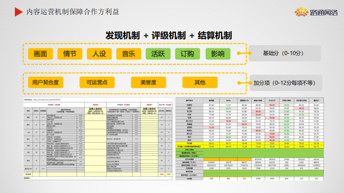Click the 人设 scoring tag
This screenshot has height=193, width=344.
click(x=99, y=54)
